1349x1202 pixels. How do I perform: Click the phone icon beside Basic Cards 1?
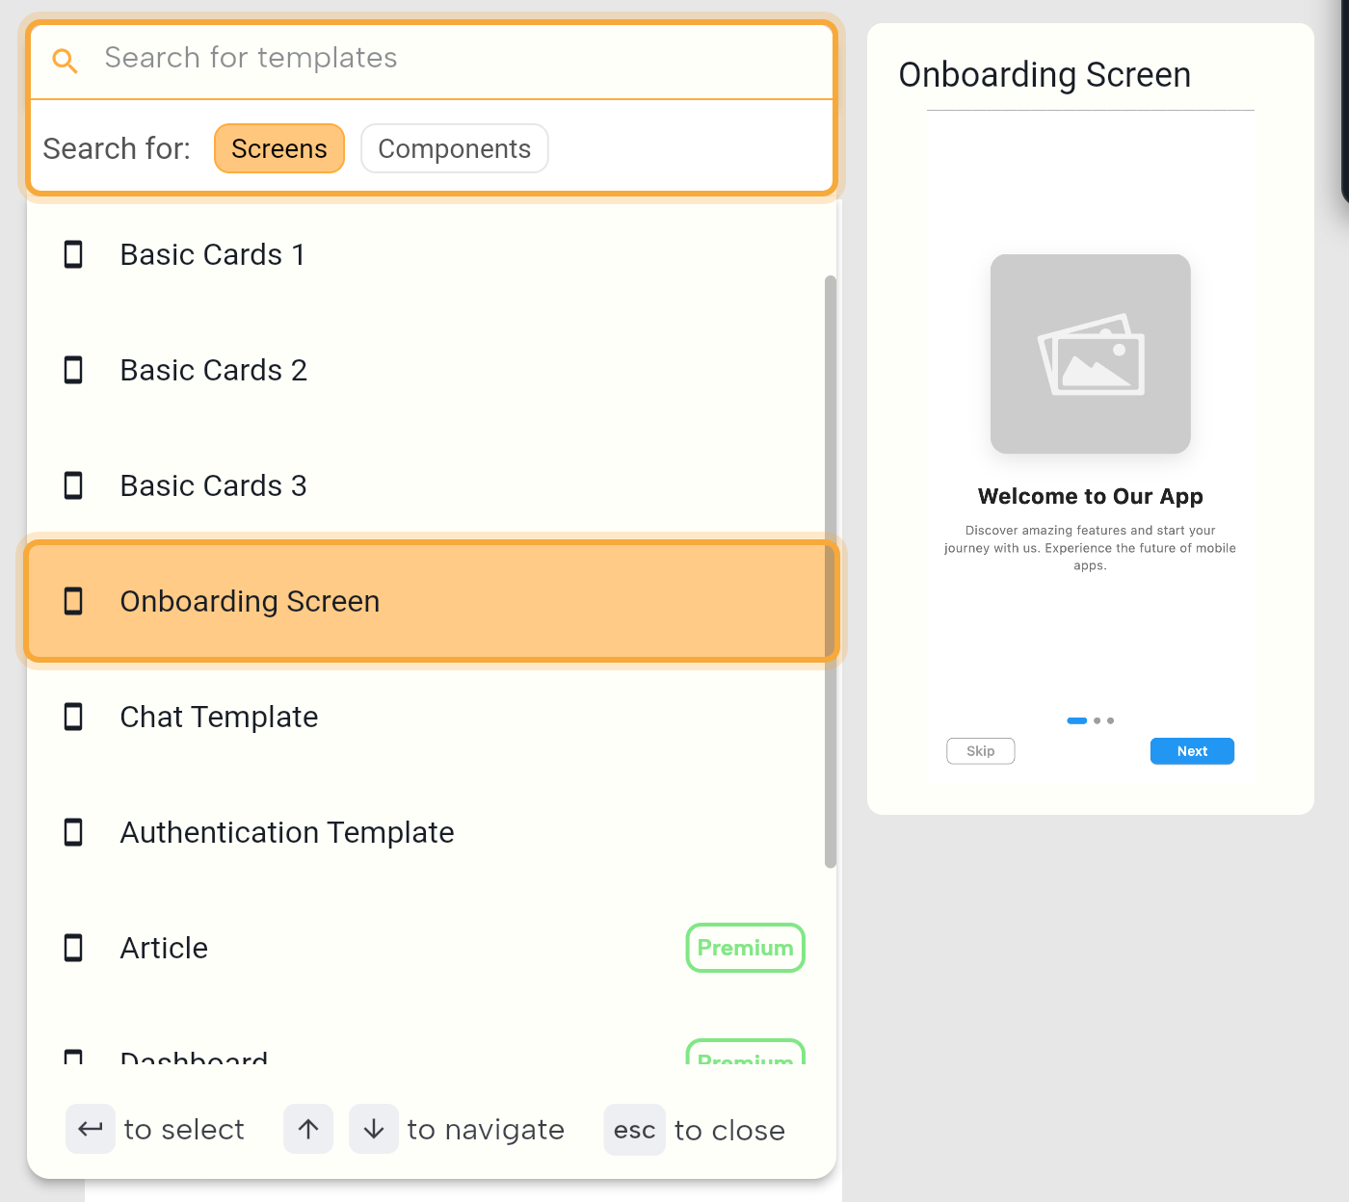pyautogui.click(x=73, y=254)
